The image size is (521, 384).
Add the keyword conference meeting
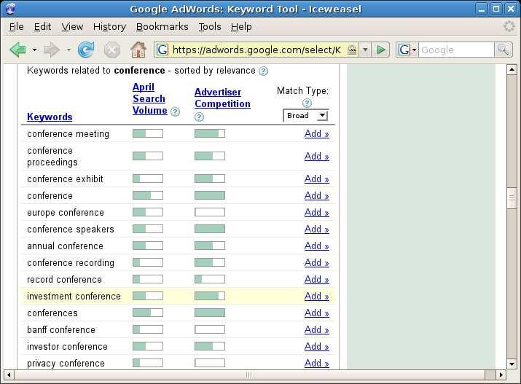(x=317, y=133)
